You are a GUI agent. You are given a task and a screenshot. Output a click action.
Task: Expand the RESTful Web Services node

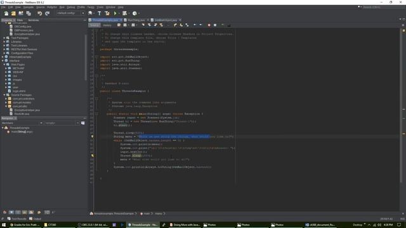point(4,49)
